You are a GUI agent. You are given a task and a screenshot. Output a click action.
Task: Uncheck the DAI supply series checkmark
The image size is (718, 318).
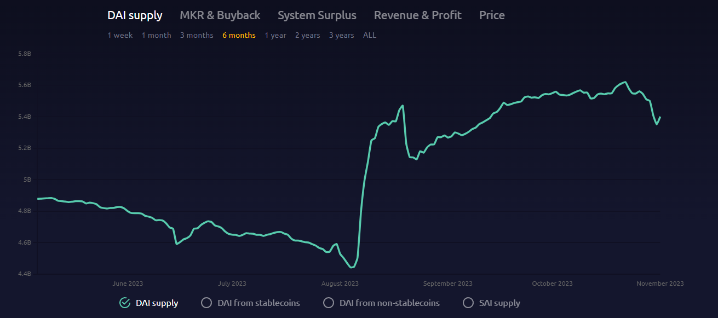[x=125, y=303]
